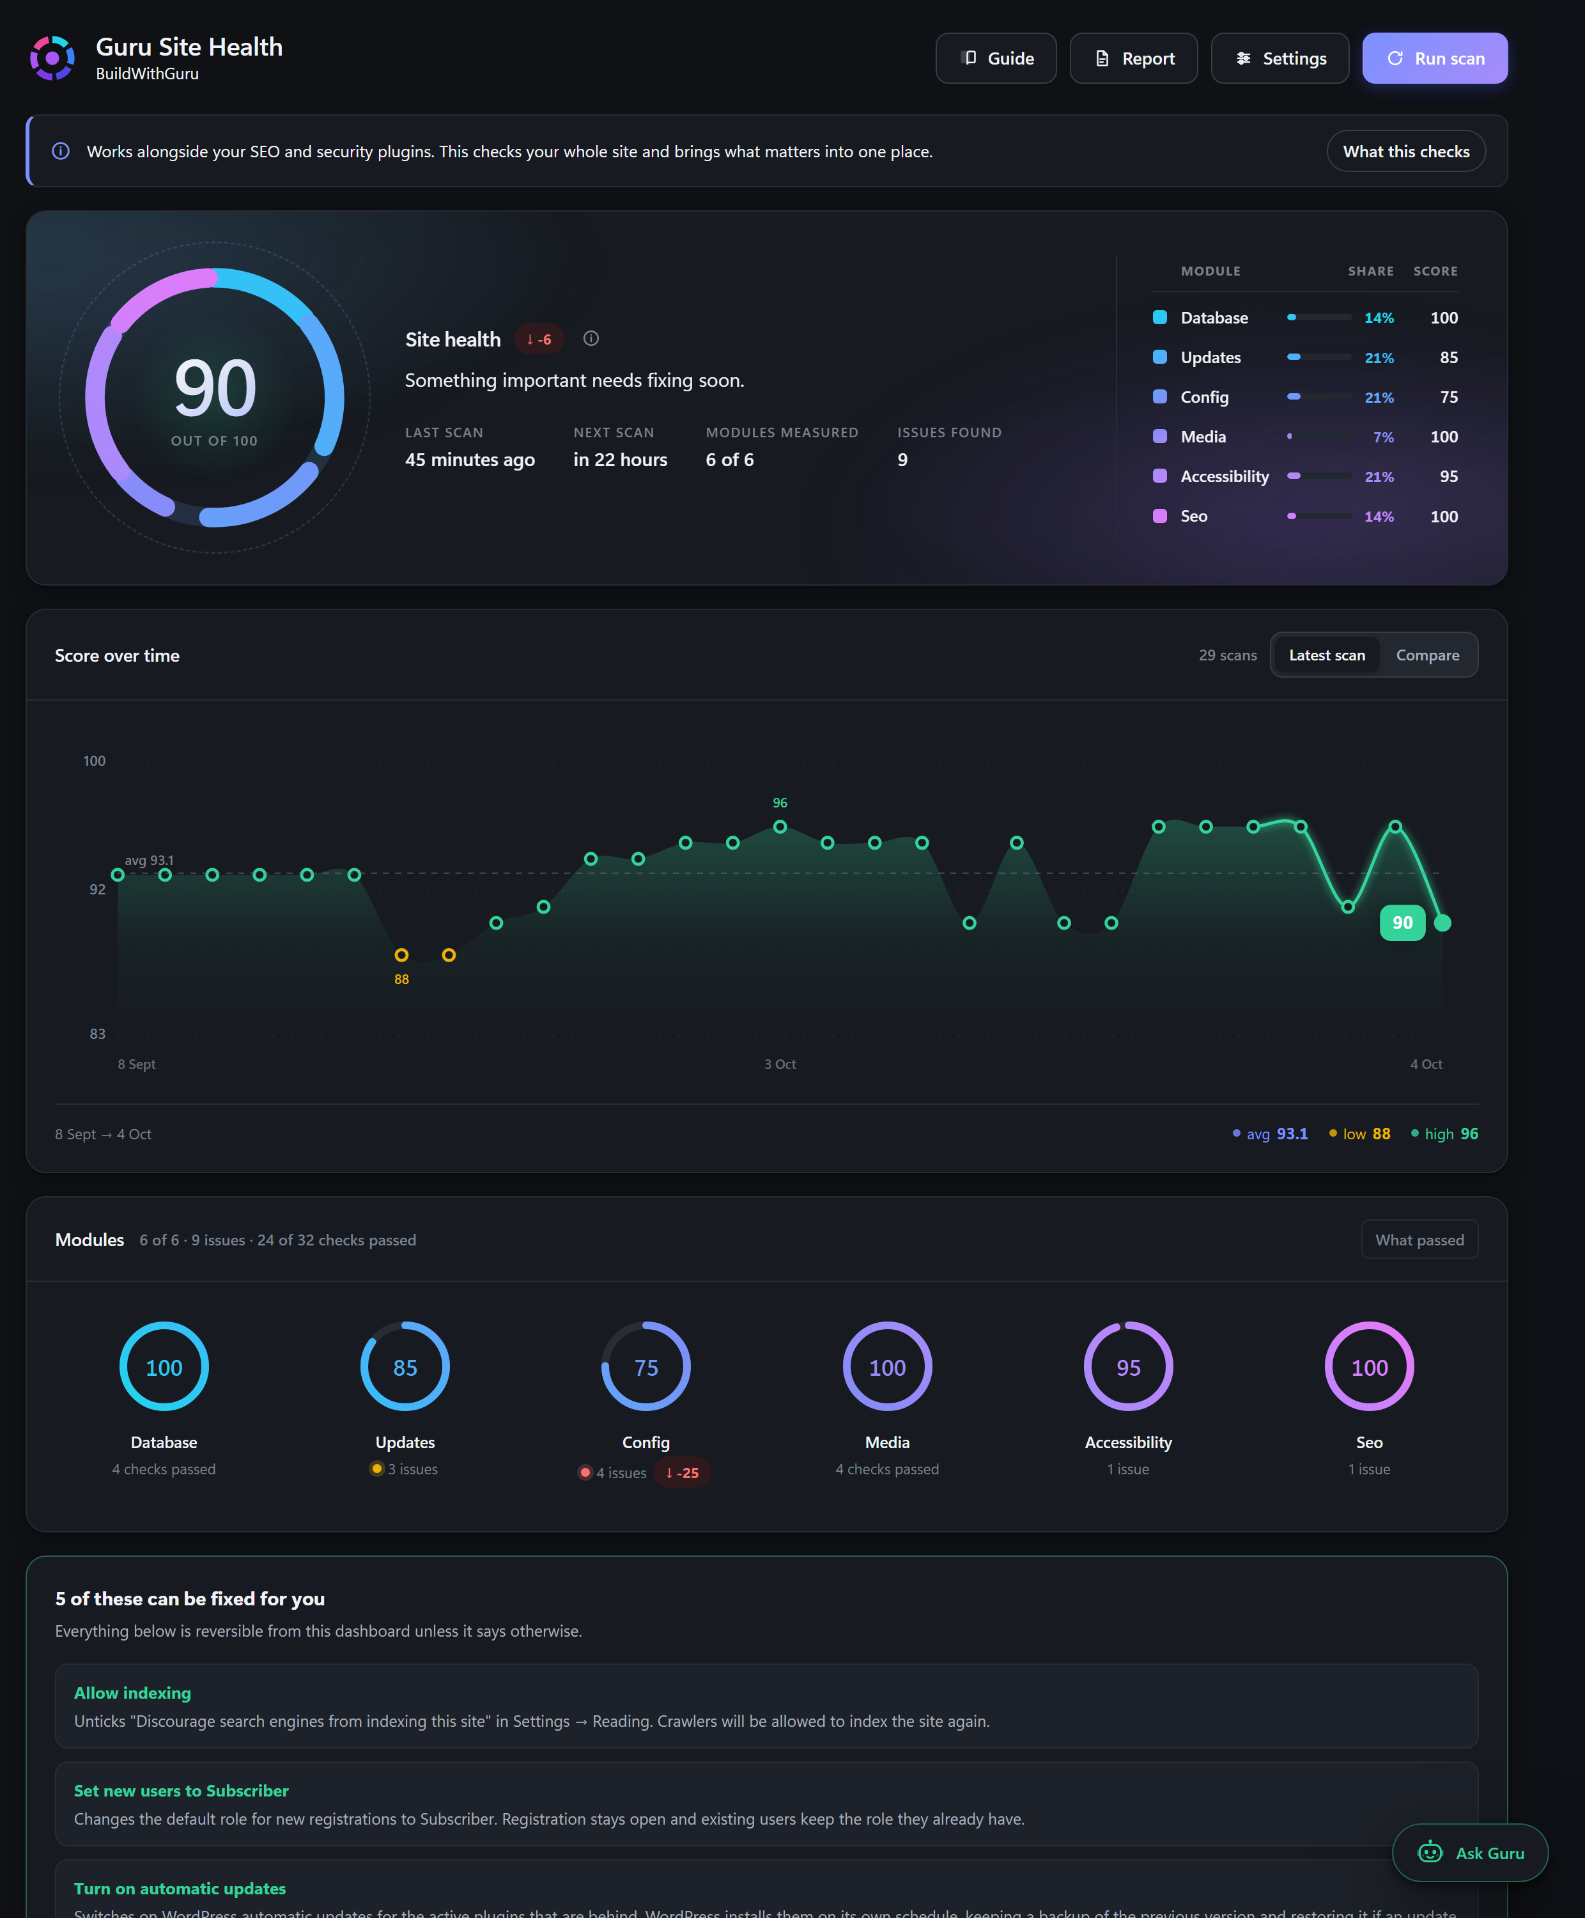Click the What passed button
This screenshot has width=1585, height=1918.
click(1419, 1240)
